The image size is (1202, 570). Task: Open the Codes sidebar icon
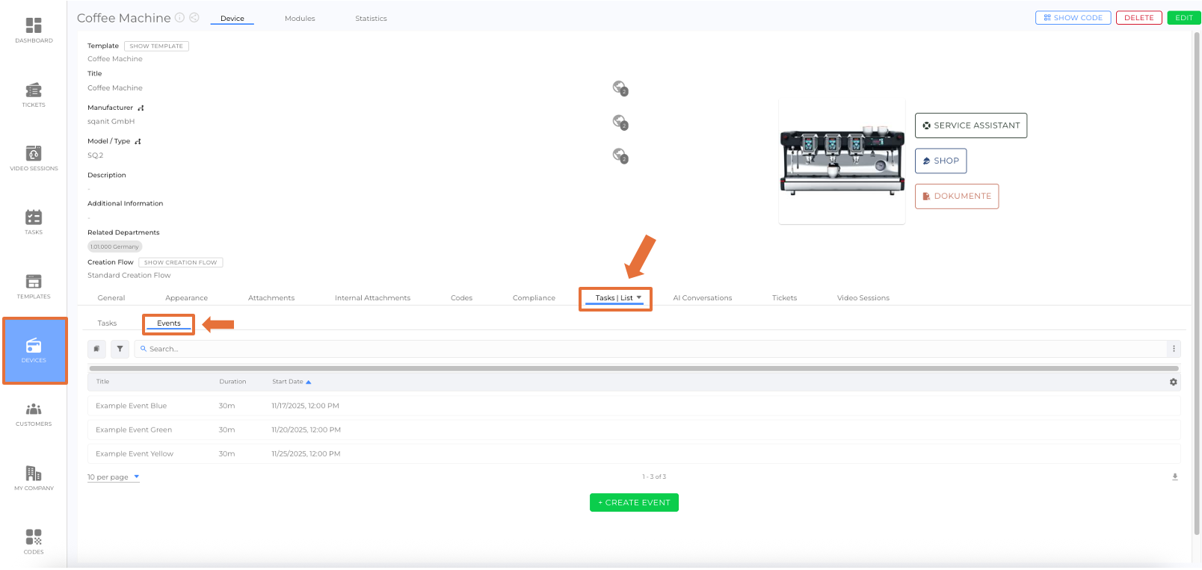pyautogui.click(x=34, y=541)
